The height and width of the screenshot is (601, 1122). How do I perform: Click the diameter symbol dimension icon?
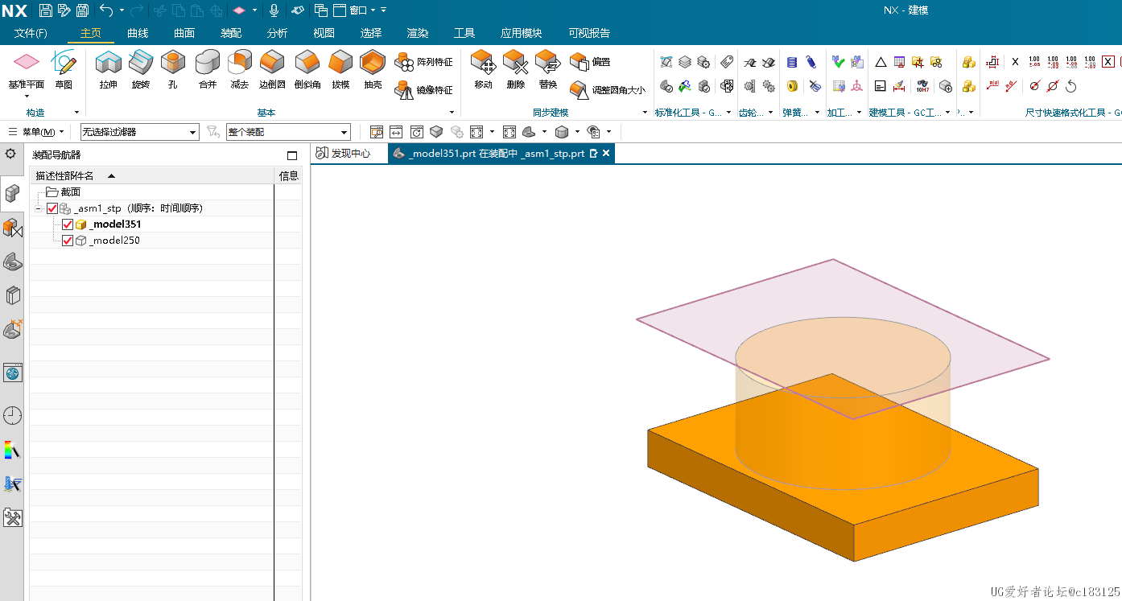[1034, 86]
